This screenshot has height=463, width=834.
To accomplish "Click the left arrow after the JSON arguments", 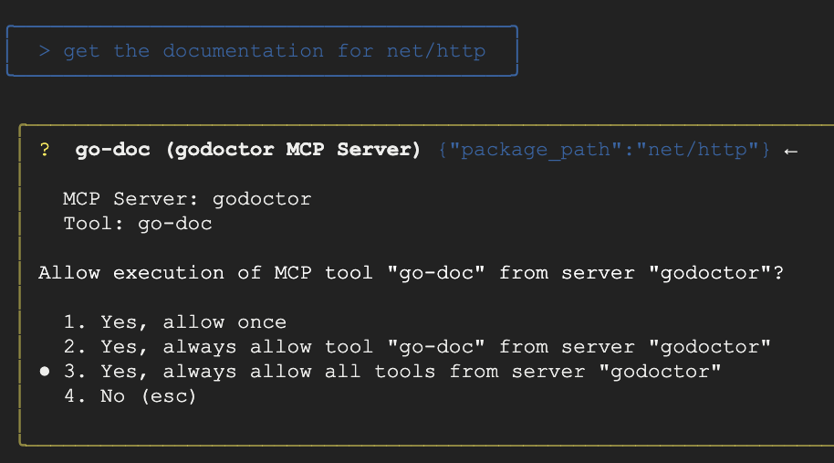I will point(791,150).
